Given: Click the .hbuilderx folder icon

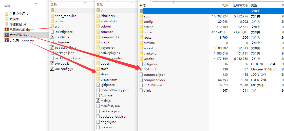Looking at the screenshot, I should pos(98,16).
